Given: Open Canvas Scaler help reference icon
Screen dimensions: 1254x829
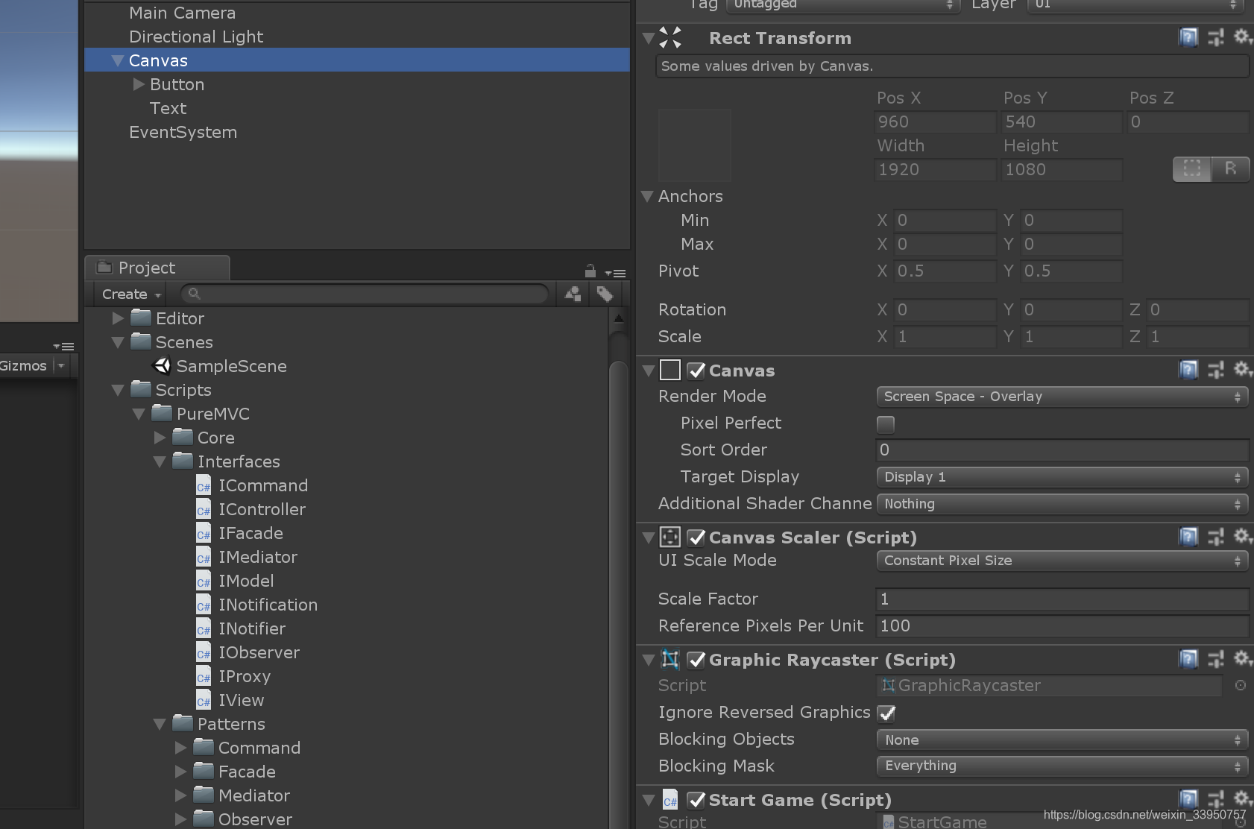Looking at the screenshot, I should tap(1188, 537).
